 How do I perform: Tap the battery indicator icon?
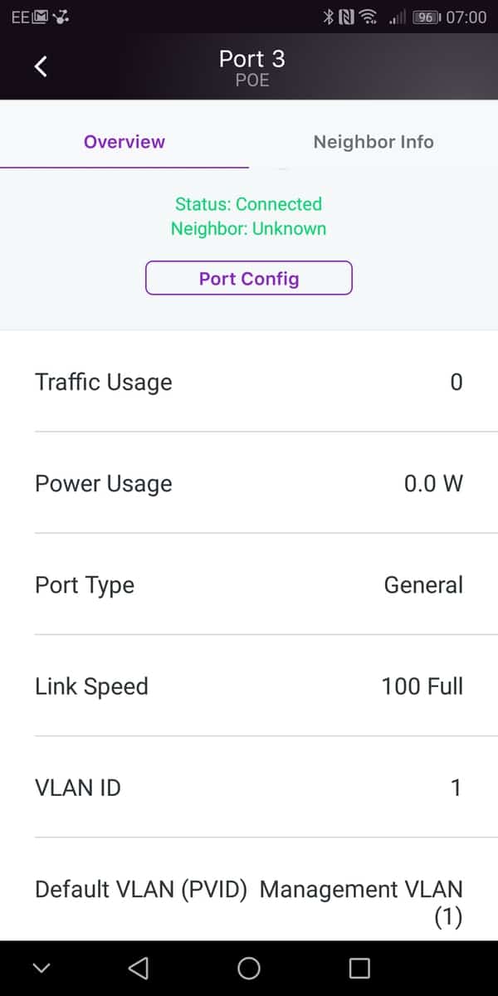(x=426, y=17)
